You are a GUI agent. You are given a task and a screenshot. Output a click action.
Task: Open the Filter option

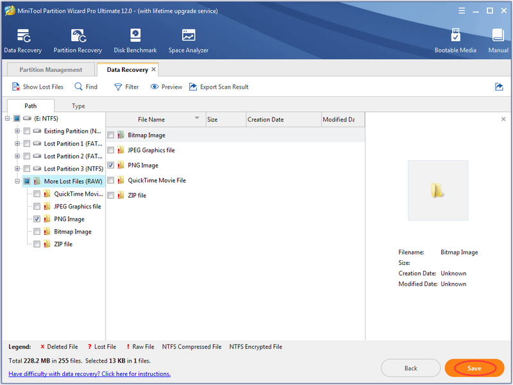[x=126, y=87]
